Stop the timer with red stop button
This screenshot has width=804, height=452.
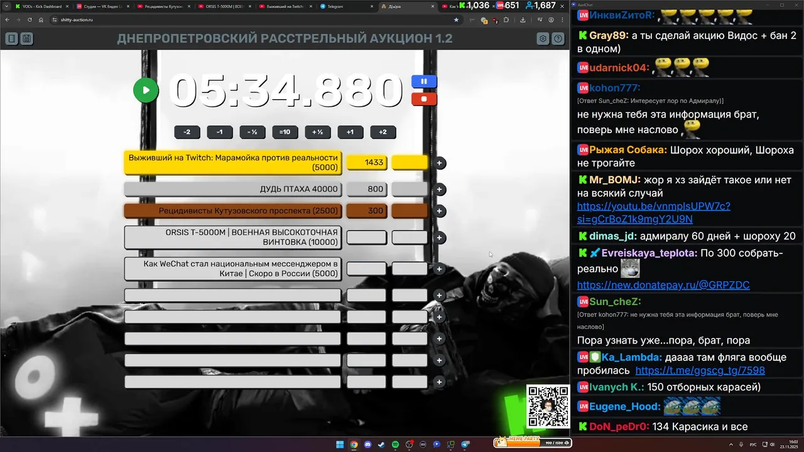[424, 99]
